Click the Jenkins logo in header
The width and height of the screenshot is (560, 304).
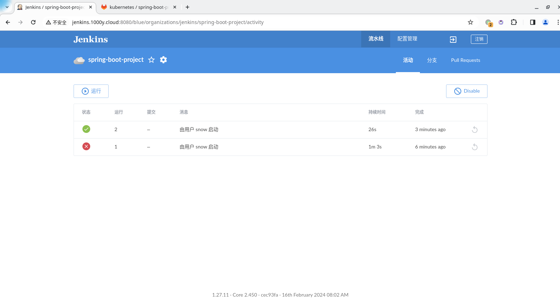(x=91, y=39)
